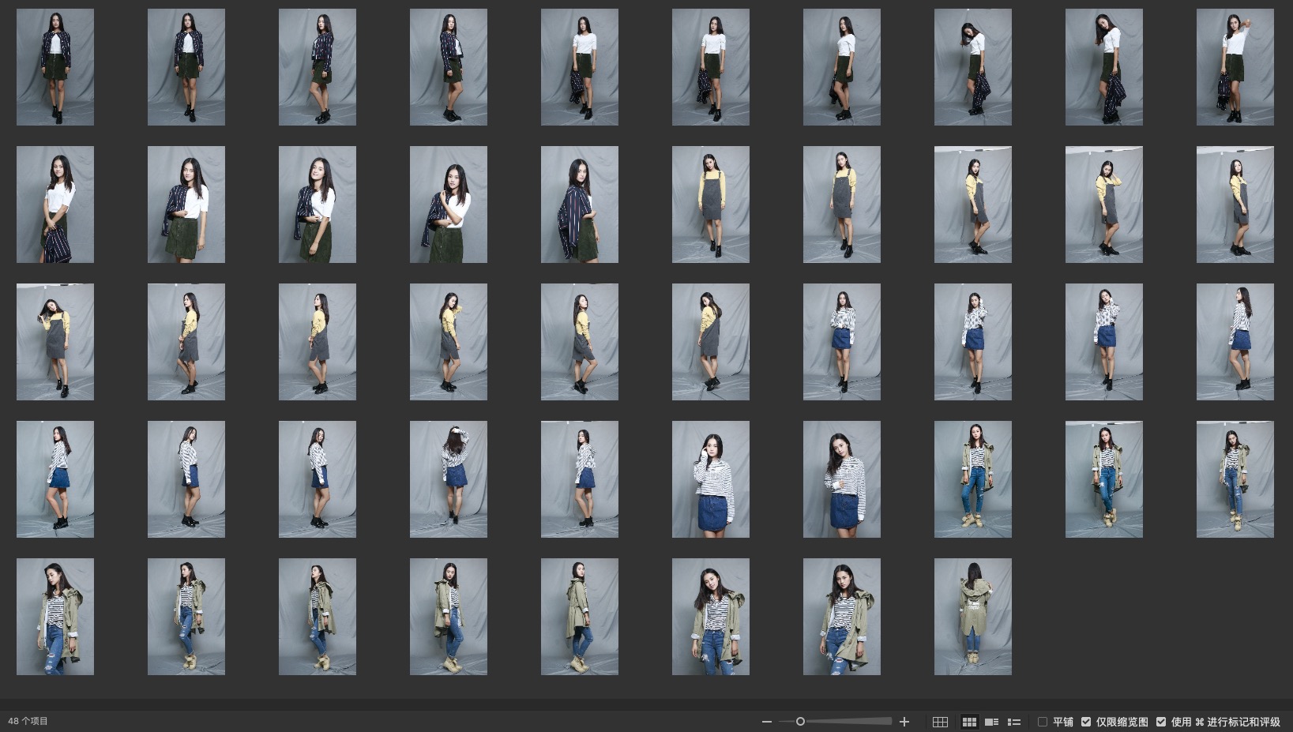1293x732 pixels.
Task: Select close-up striped sweater portrait in row four
Action: pyautogui.click(x=710, y=479)
